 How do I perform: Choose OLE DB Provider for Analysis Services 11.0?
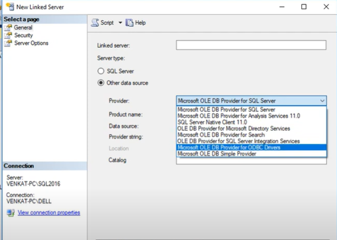point(251,116)
